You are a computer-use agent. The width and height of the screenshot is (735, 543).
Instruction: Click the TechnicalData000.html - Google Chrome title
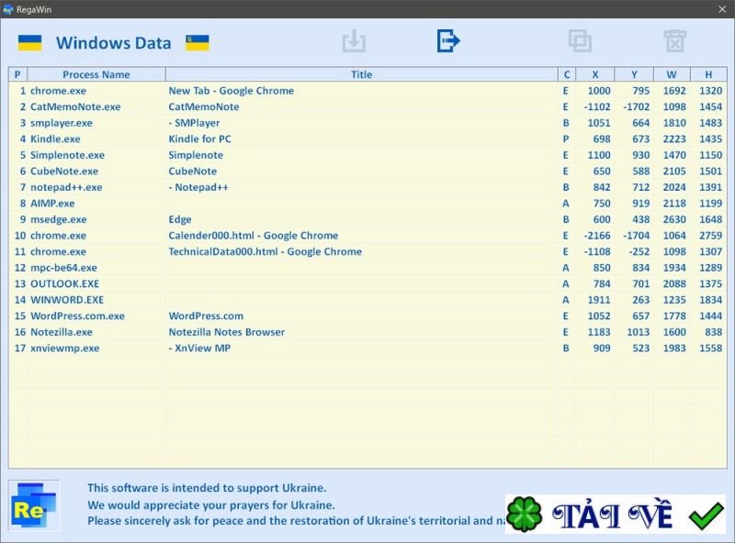point(265,251)
